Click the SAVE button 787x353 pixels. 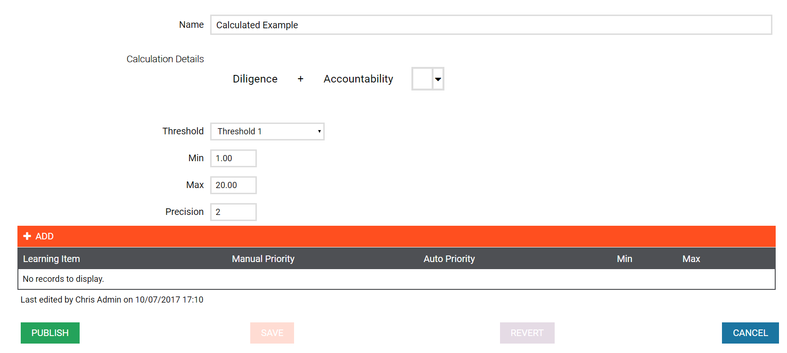[x=272, y=333]
